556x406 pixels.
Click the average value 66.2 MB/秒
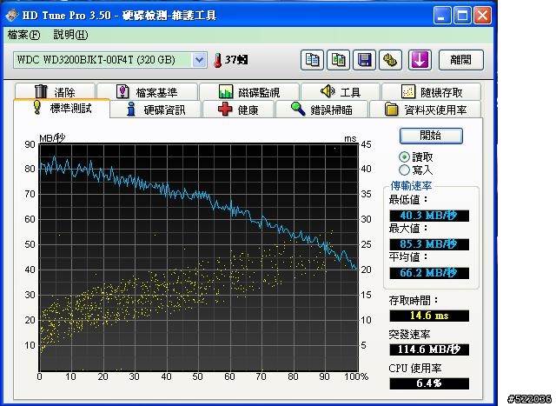429,273
